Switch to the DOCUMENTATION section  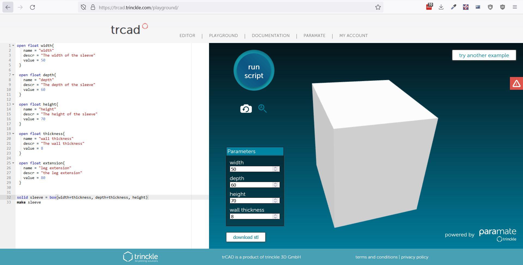click(271, 35)
